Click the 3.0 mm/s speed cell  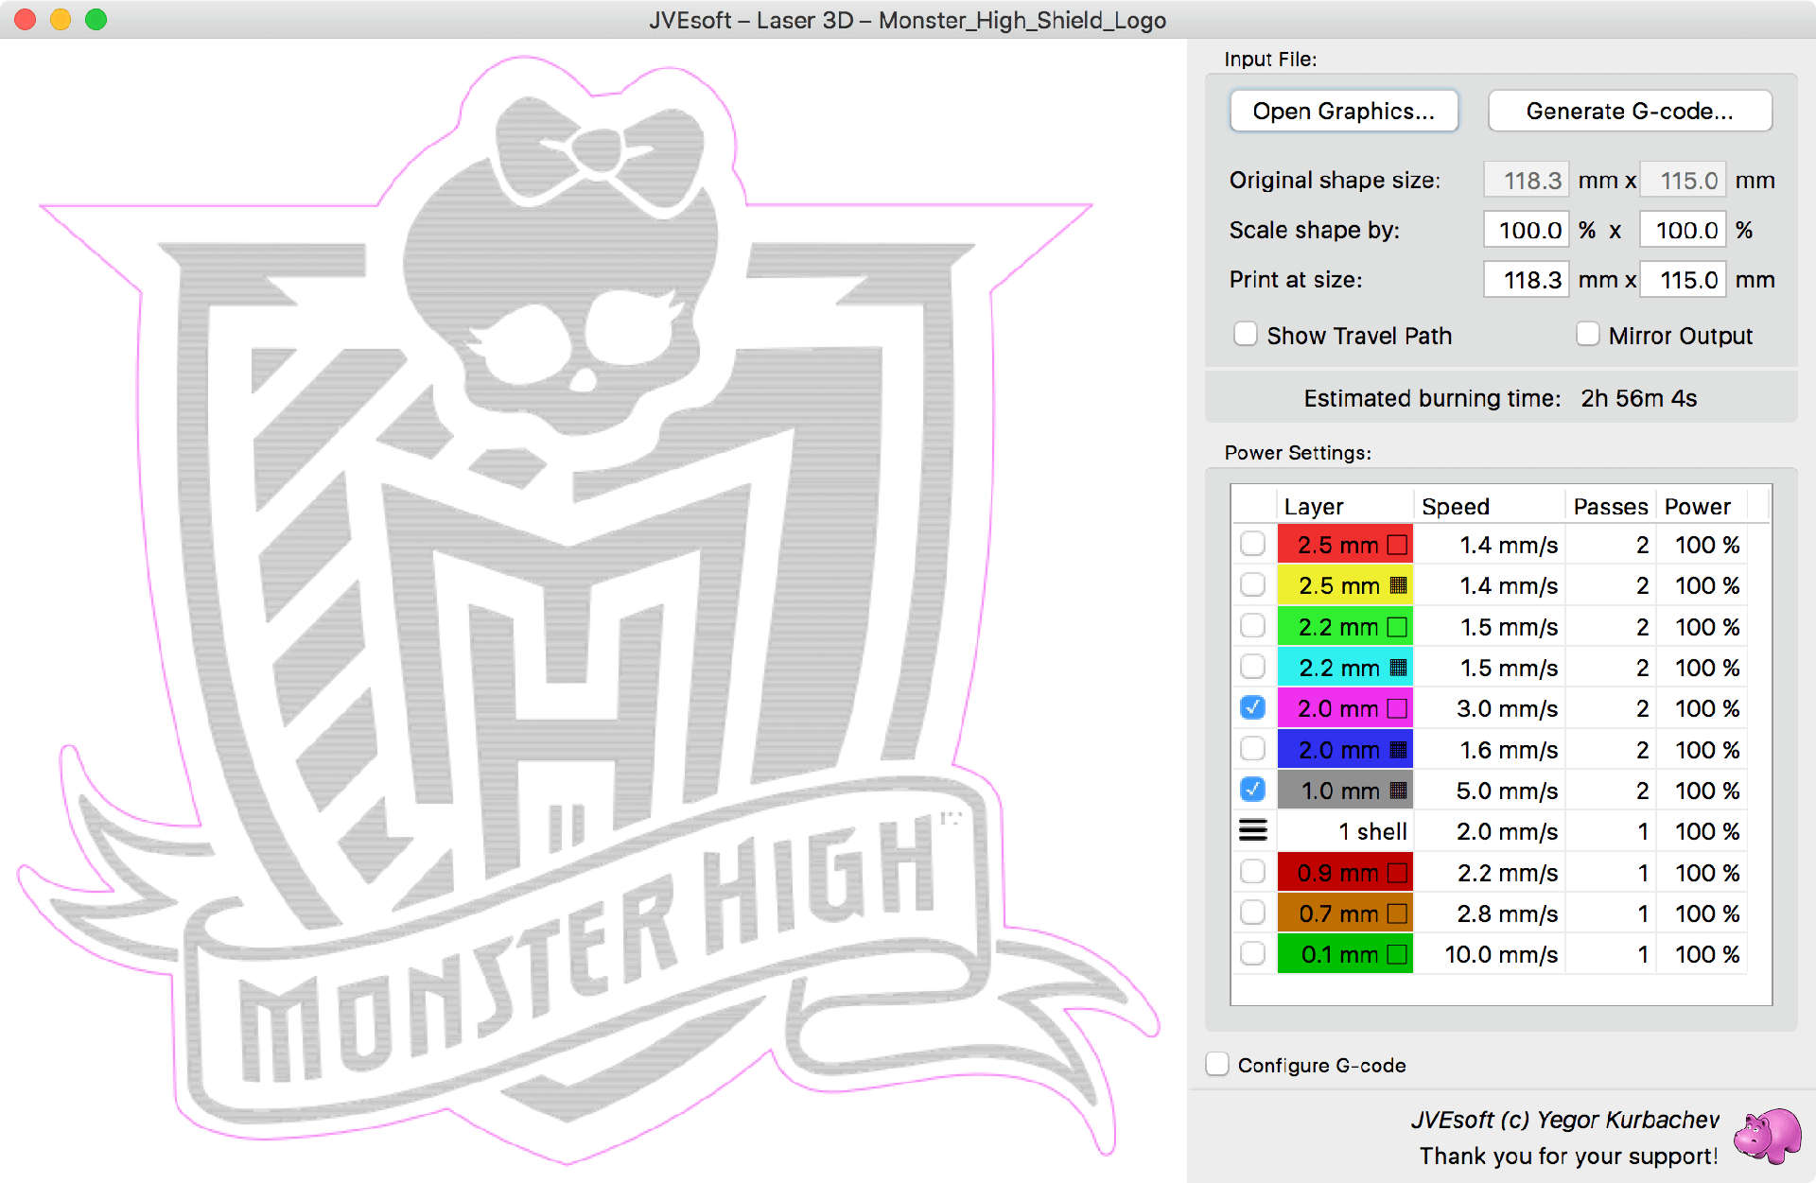[1490, 708]
